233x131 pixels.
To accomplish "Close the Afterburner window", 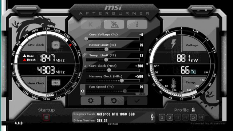I will (206, 10).
